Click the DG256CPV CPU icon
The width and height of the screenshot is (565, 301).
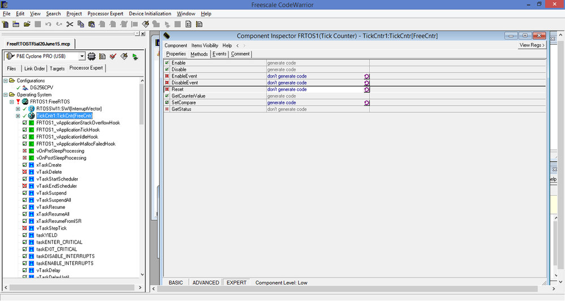pyautogui.click(x=25, y=88)
